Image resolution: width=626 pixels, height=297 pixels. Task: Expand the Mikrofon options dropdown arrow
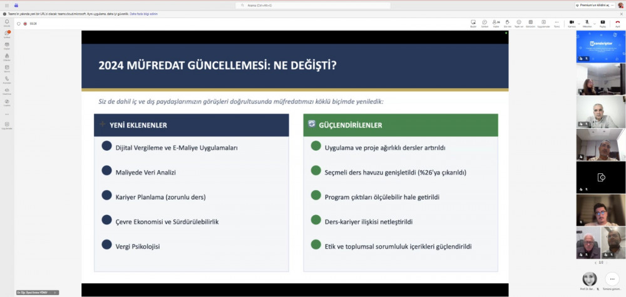[x=593, y=23]
